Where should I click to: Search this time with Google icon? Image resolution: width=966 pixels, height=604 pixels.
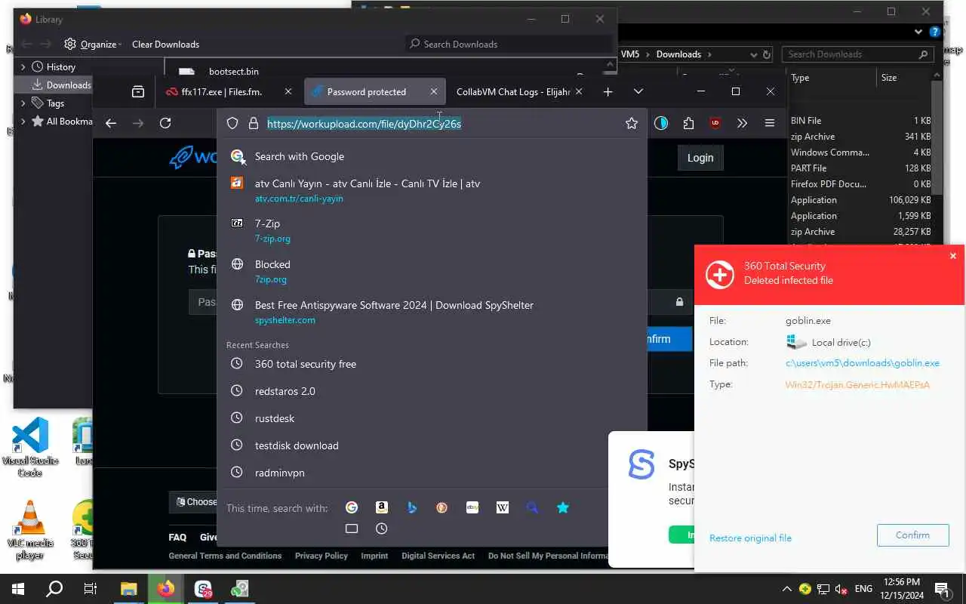click(x=352, y=507)
